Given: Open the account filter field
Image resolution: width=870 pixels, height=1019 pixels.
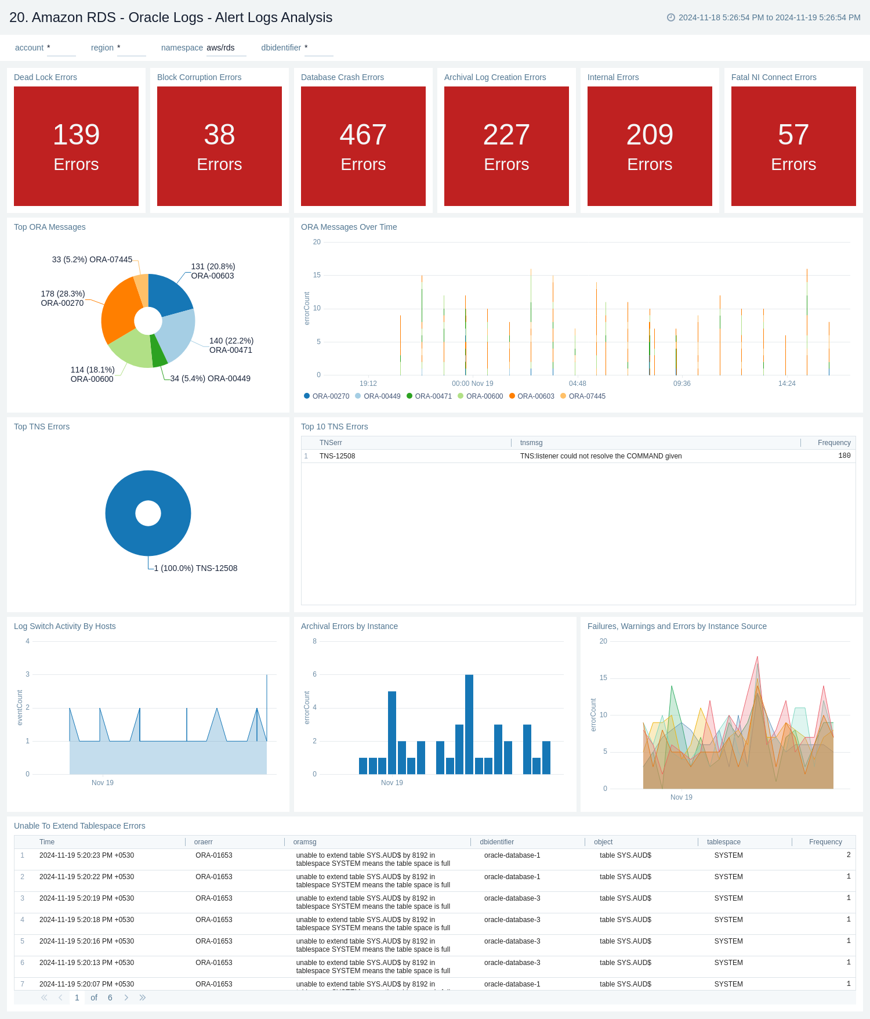Looking at the screenshot, I should (x=61, y=48).
